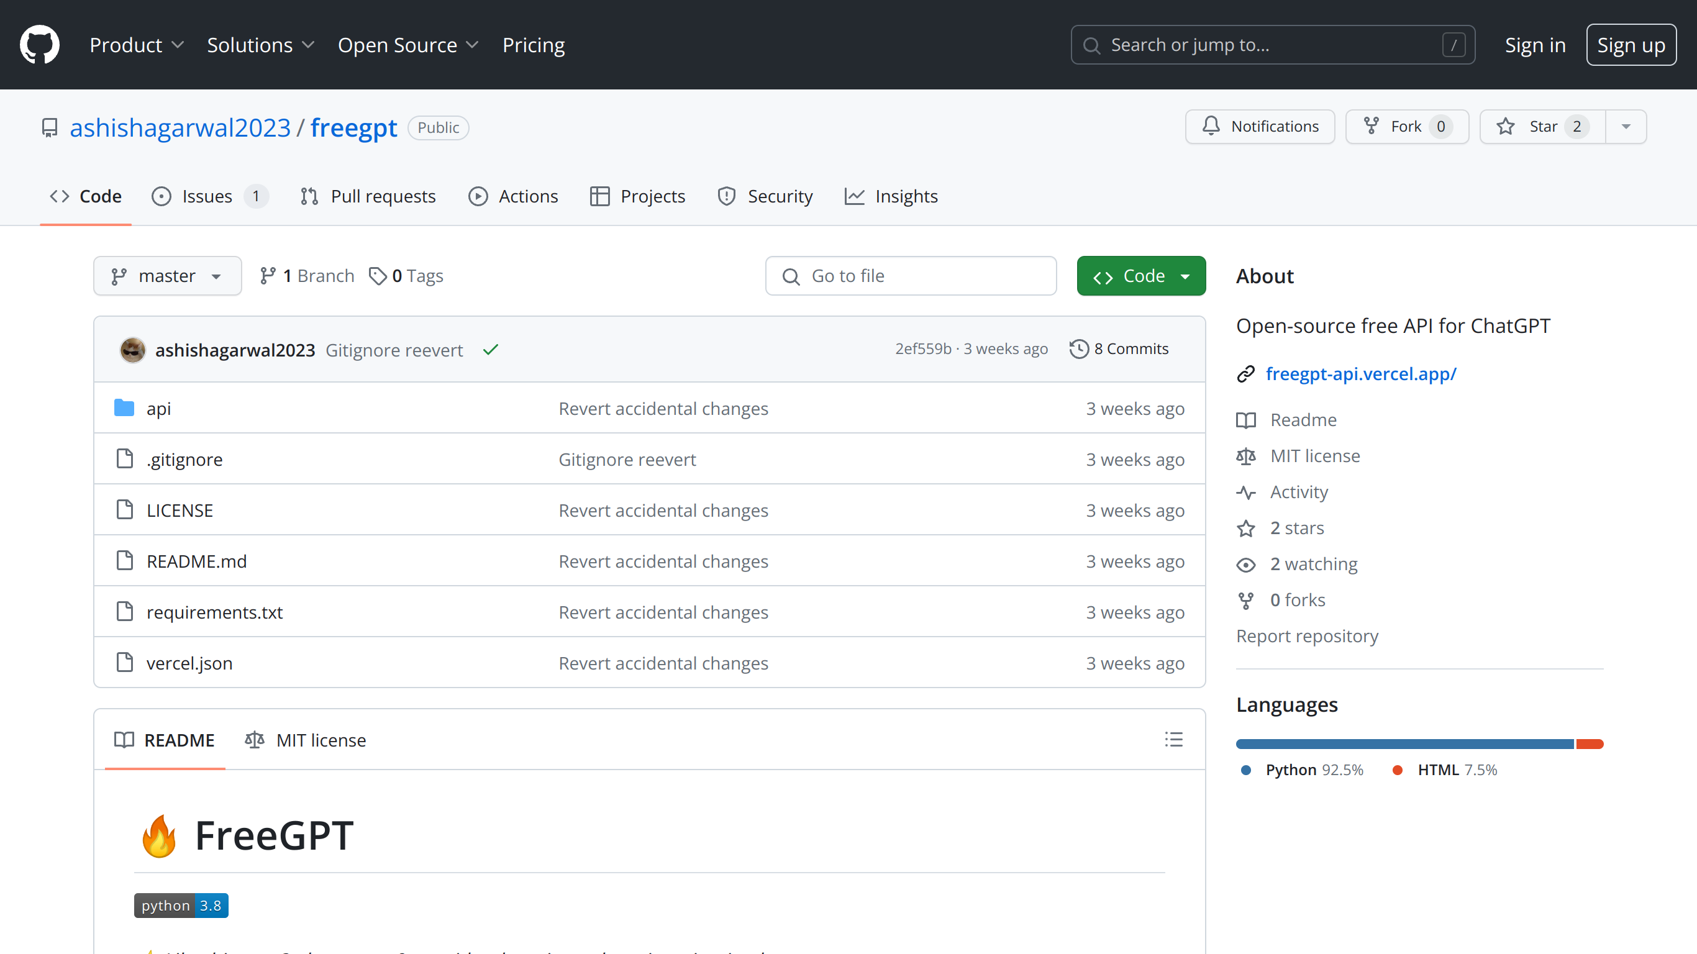This screenshot has height=954, width=1697.
Task: Open the green Code dropdown button
Action: (1141, 276)
